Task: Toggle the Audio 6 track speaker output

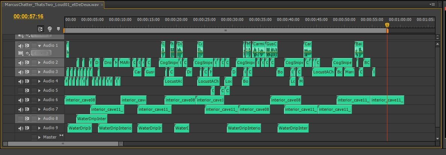Action: (x=21, y=100)
